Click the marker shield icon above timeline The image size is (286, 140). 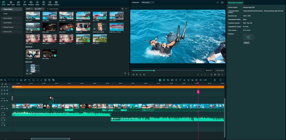pos(180,80)
